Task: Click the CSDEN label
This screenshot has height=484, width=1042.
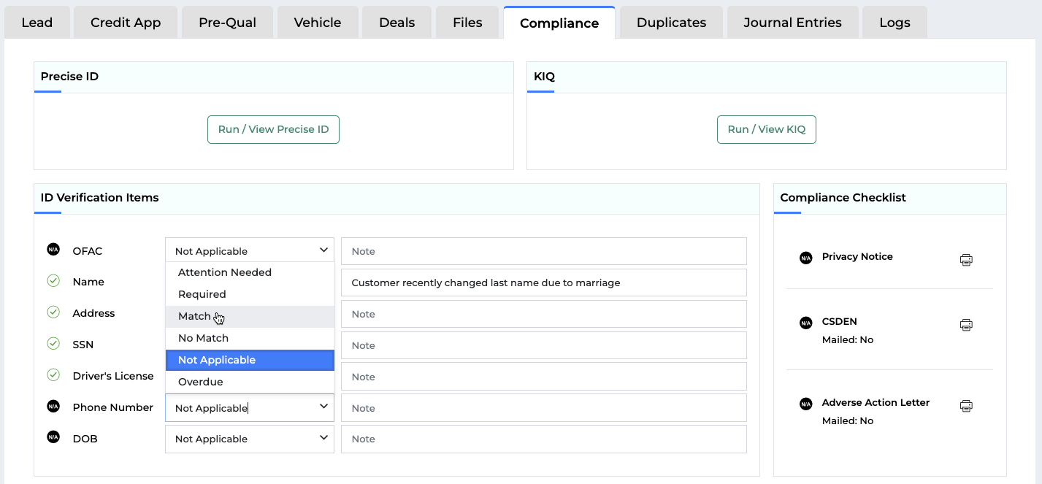Action: [840, 321]
